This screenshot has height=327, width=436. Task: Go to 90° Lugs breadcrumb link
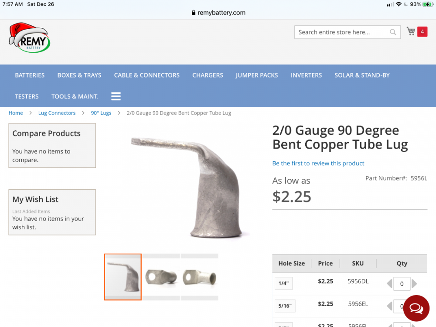(x=101, y=113)
